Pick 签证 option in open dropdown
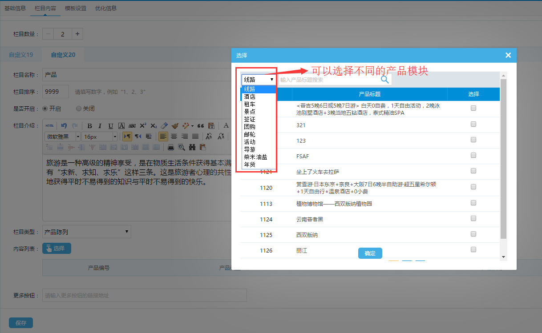 pyautogui.click(x=250, y=119)
